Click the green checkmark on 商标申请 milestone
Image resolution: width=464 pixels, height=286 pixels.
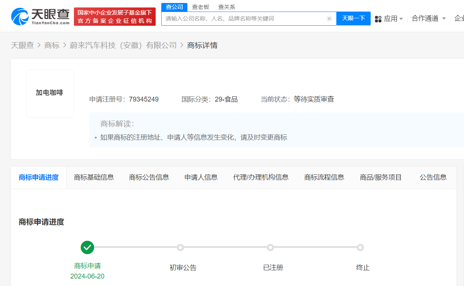click(x=87, y=247)
